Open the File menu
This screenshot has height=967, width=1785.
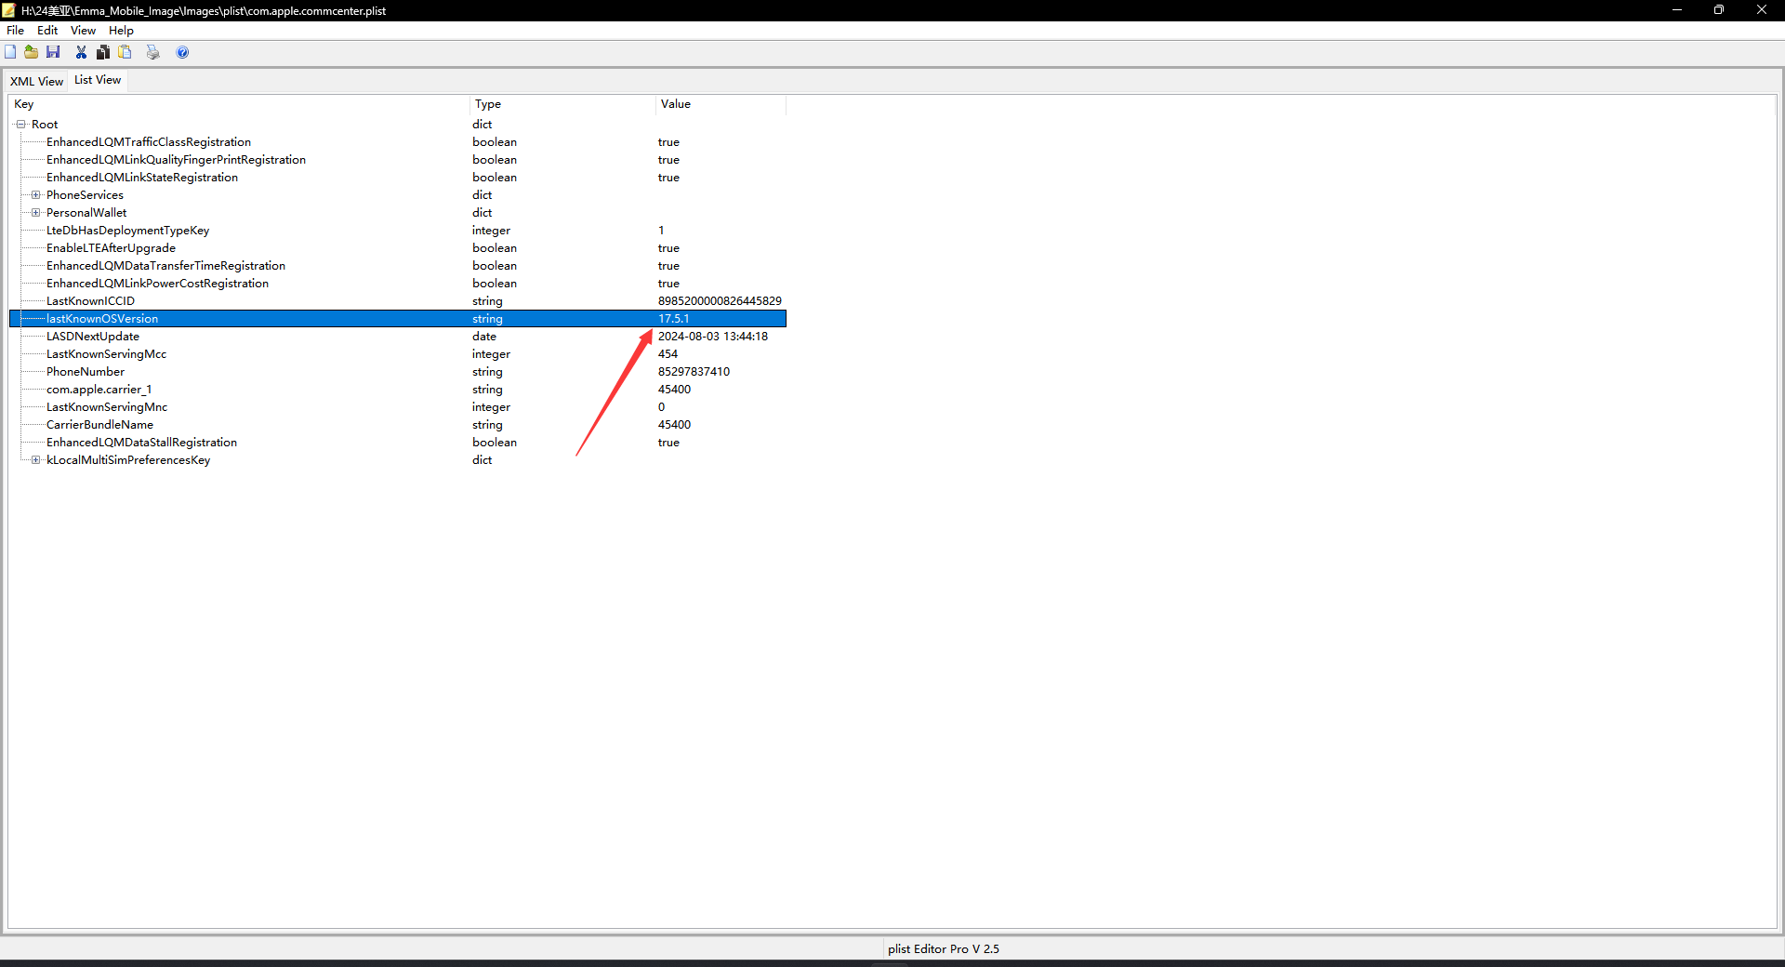point(16,31)
